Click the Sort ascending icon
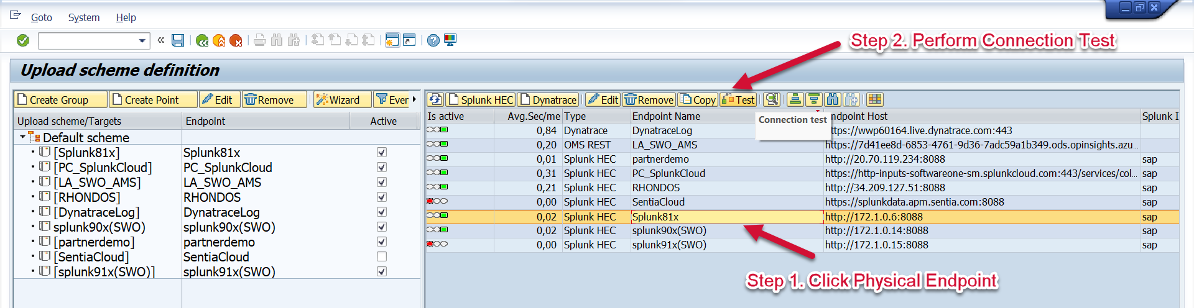This screenshot has height=308, width=1194. pyautogui.click(x=795, y=99)
